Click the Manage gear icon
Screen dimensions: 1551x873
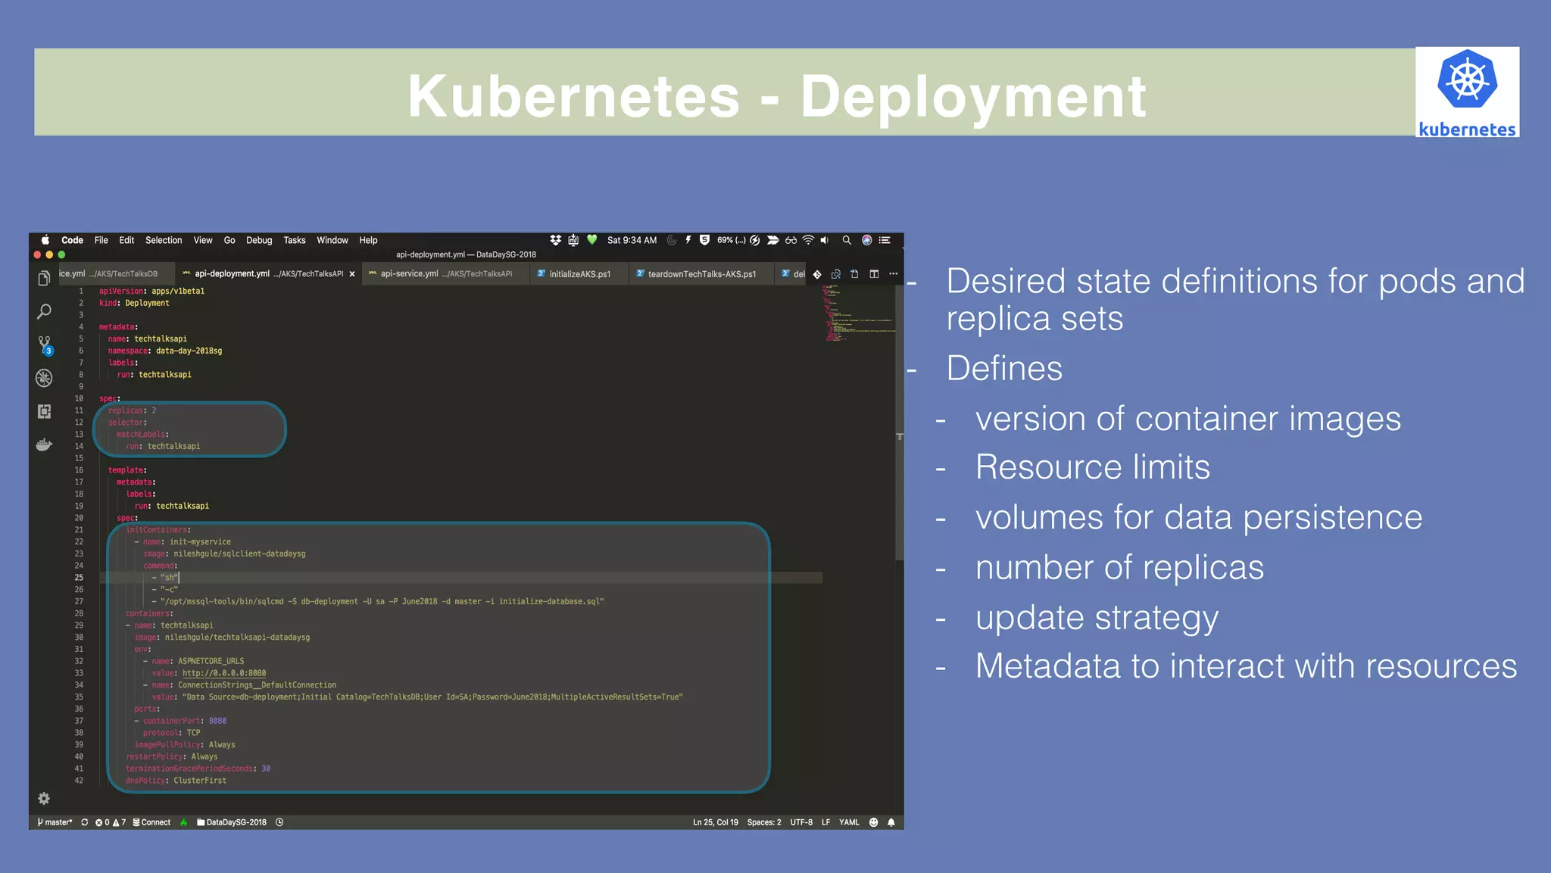point(44,799)
